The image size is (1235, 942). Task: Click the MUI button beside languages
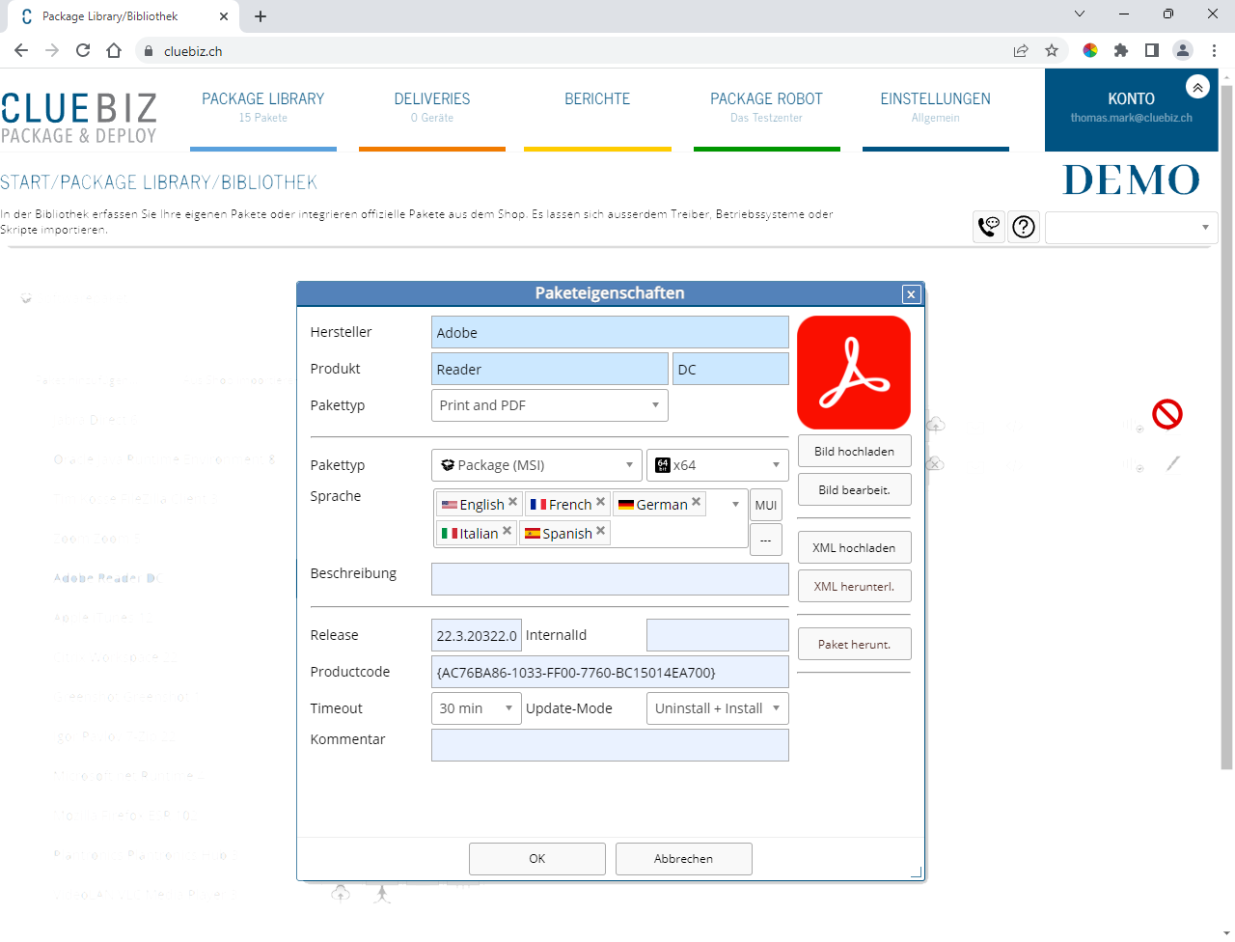(x=766, y=505)
